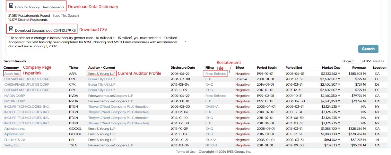
Task: Open Ernst & Young LLP in Alphabet 2015 row
Action: tap(102, 128)
